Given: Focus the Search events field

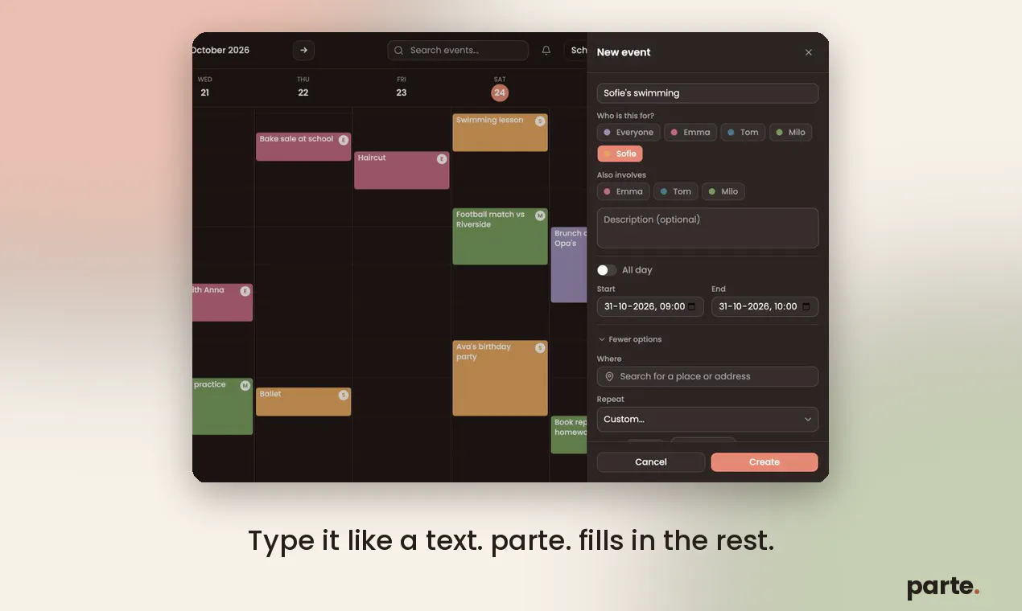Looking at the screenshot, I should (458, 50).
